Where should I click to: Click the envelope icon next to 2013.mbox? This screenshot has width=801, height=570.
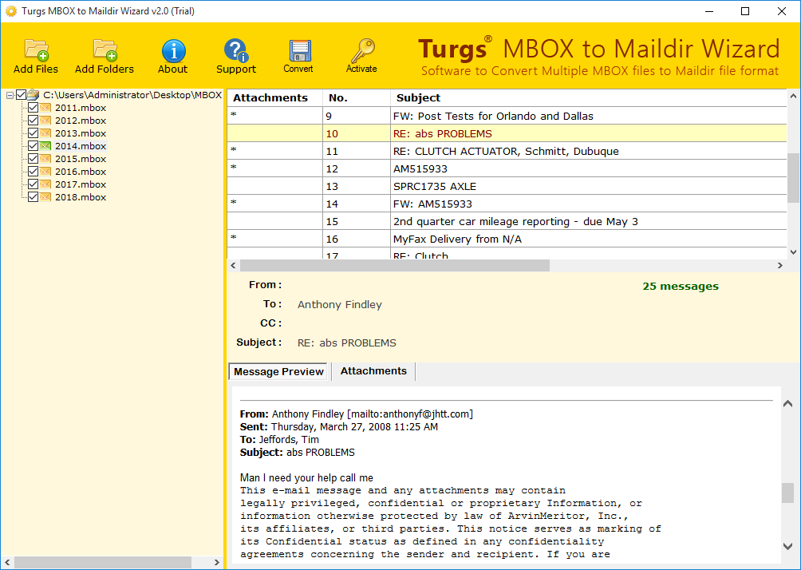pyautogui.click(x=45, y=133)
